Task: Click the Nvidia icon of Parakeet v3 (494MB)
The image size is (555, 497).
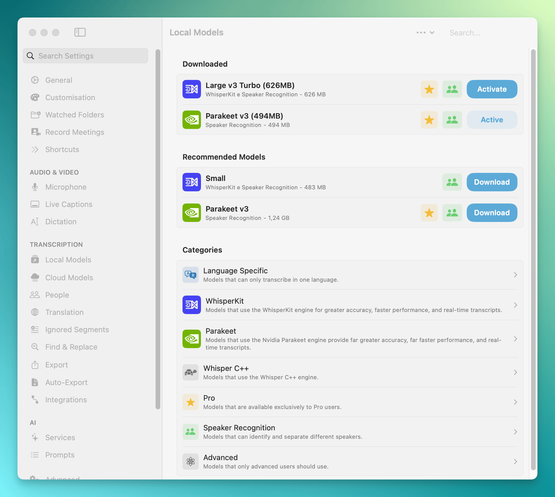Action: tap(192, 120)
